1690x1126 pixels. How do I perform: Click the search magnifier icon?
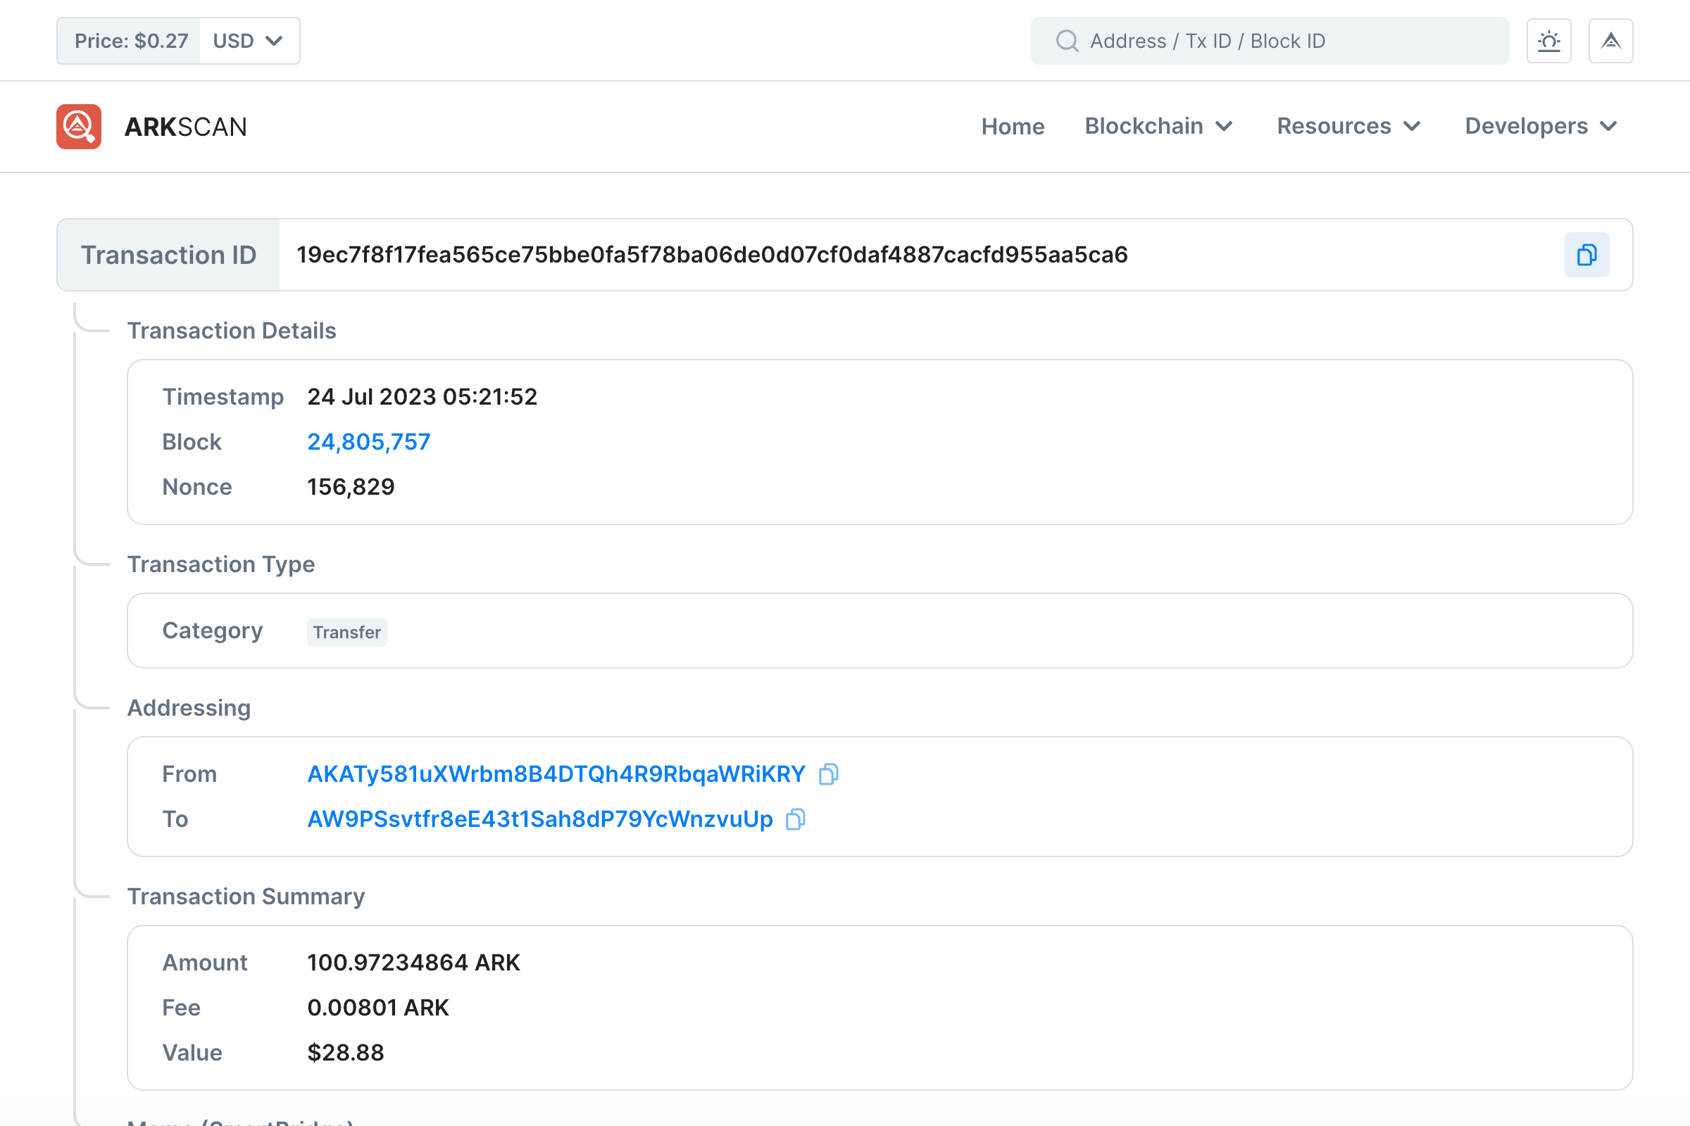(1067, 41)
